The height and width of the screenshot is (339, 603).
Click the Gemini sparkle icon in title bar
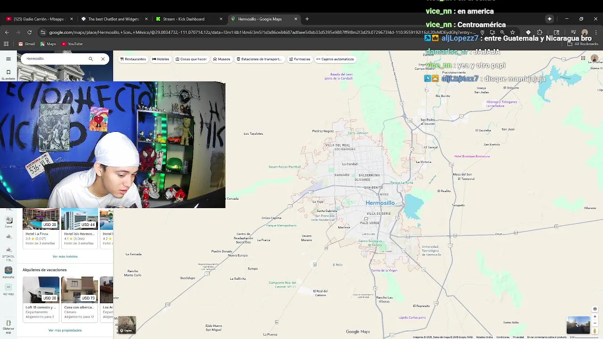pos(549,19)
